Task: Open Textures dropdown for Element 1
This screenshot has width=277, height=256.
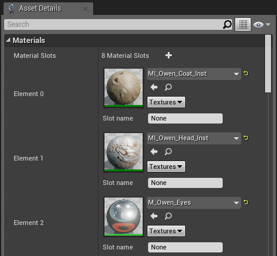Action: [x=166, y=166]
